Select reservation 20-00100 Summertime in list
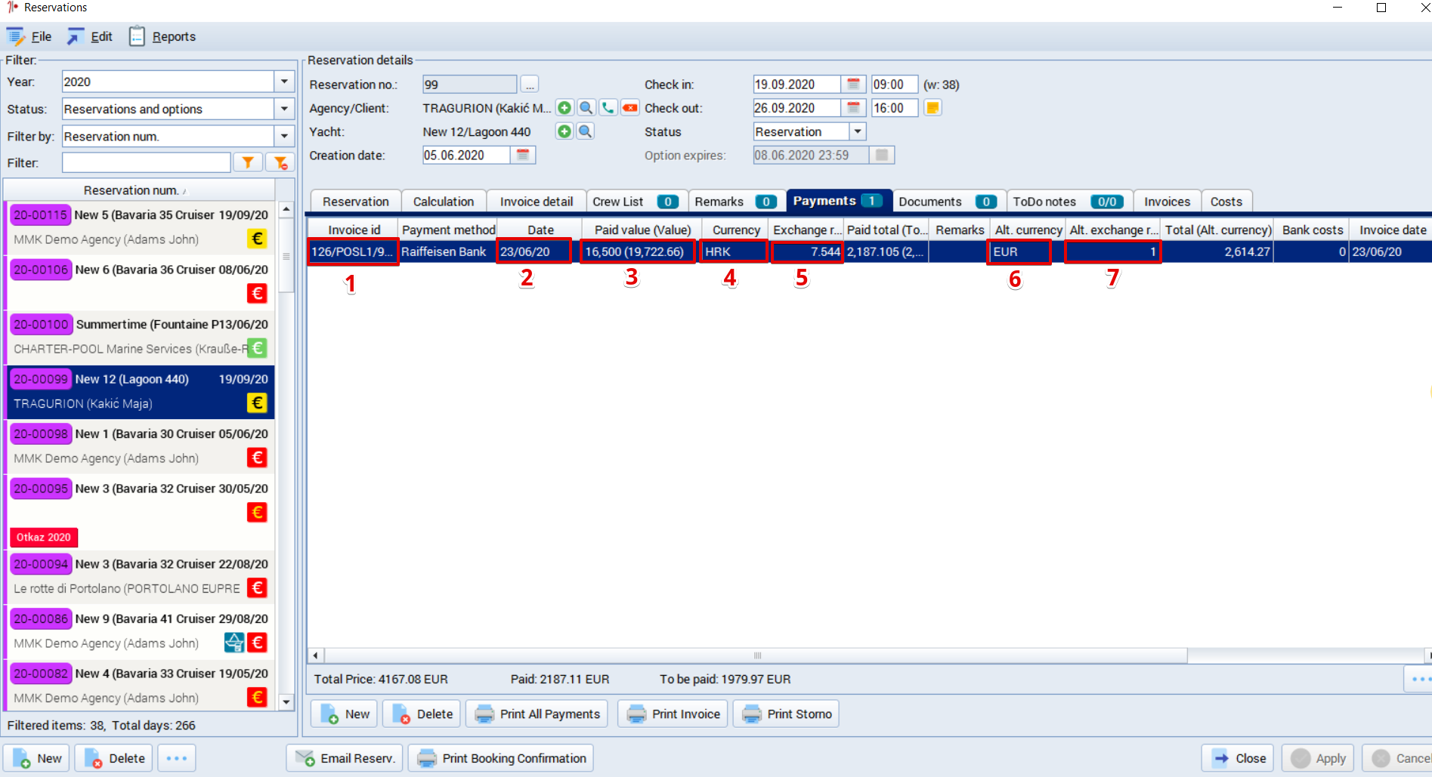1432x777 pixels. tap(141, 336)
